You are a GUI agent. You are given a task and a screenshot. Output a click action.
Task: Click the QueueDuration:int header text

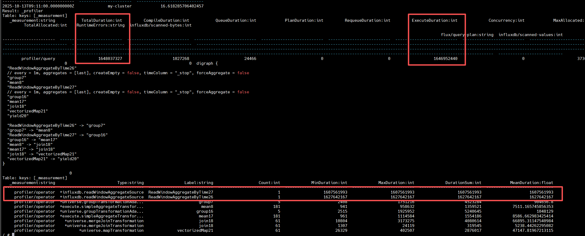click(236, 20)
